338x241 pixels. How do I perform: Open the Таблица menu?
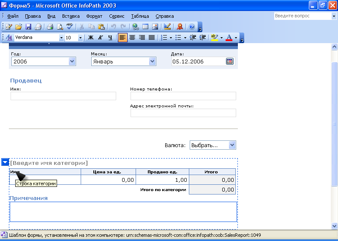pyautogui.click(x=139, y=16)
